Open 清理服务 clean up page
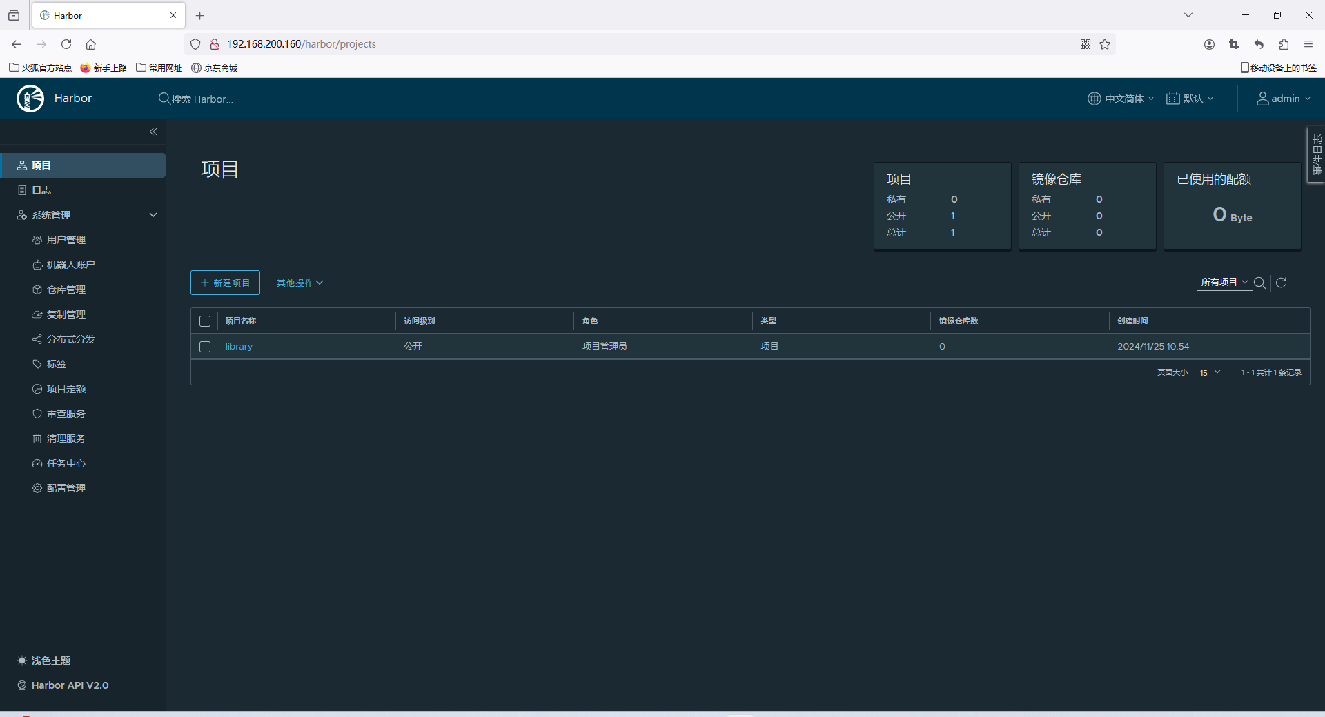Viewport: 1325px width, 717px height. pos(66,438)
